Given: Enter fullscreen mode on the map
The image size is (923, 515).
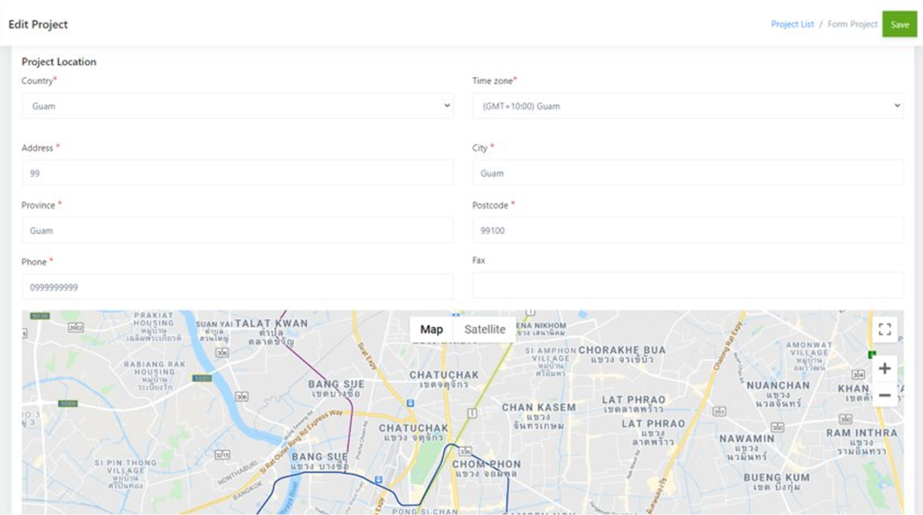Looking at the screenshot, I should pos(885,328).
